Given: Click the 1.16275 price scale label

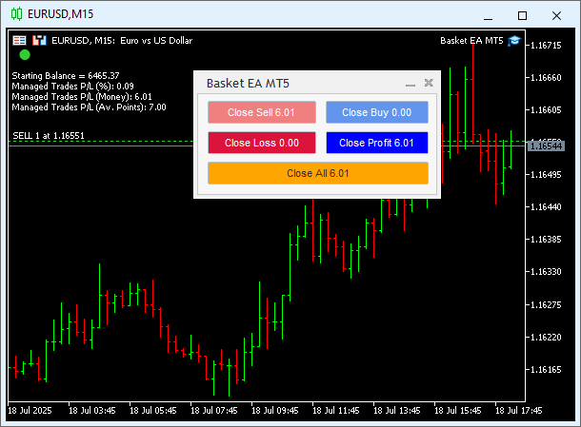Looking at the screenshot, I should (546, 305).
